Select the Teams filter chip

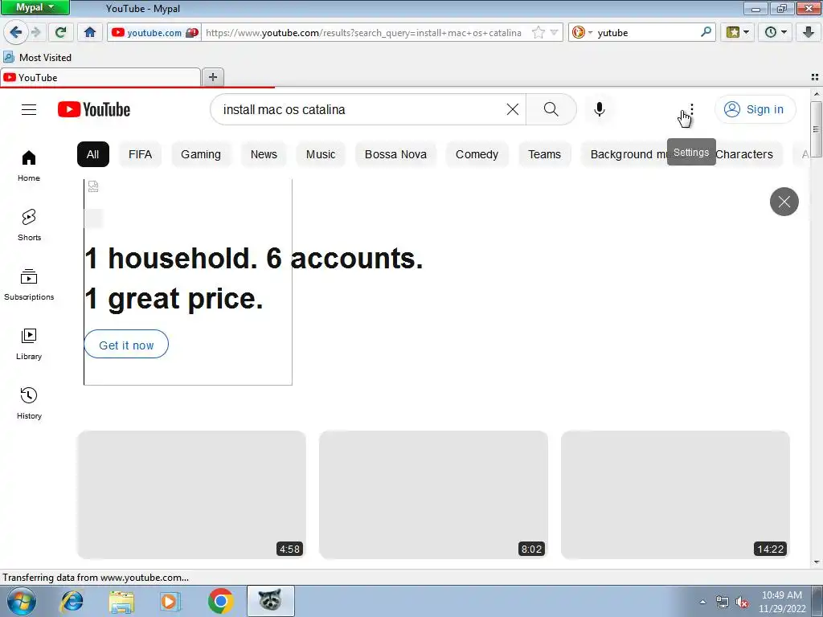(x=544, y=154)
